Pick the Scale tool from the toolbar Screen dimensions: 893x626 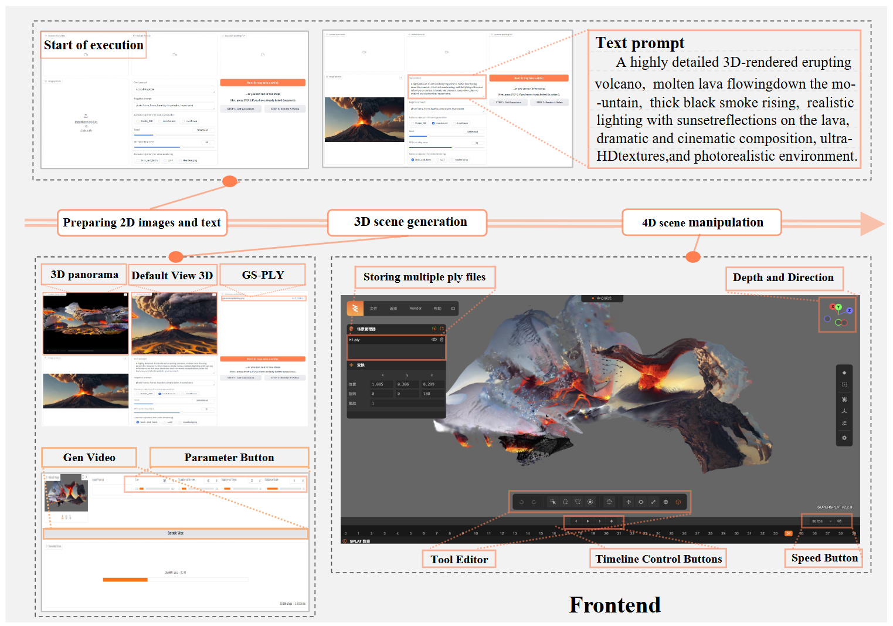coord(654,502)
